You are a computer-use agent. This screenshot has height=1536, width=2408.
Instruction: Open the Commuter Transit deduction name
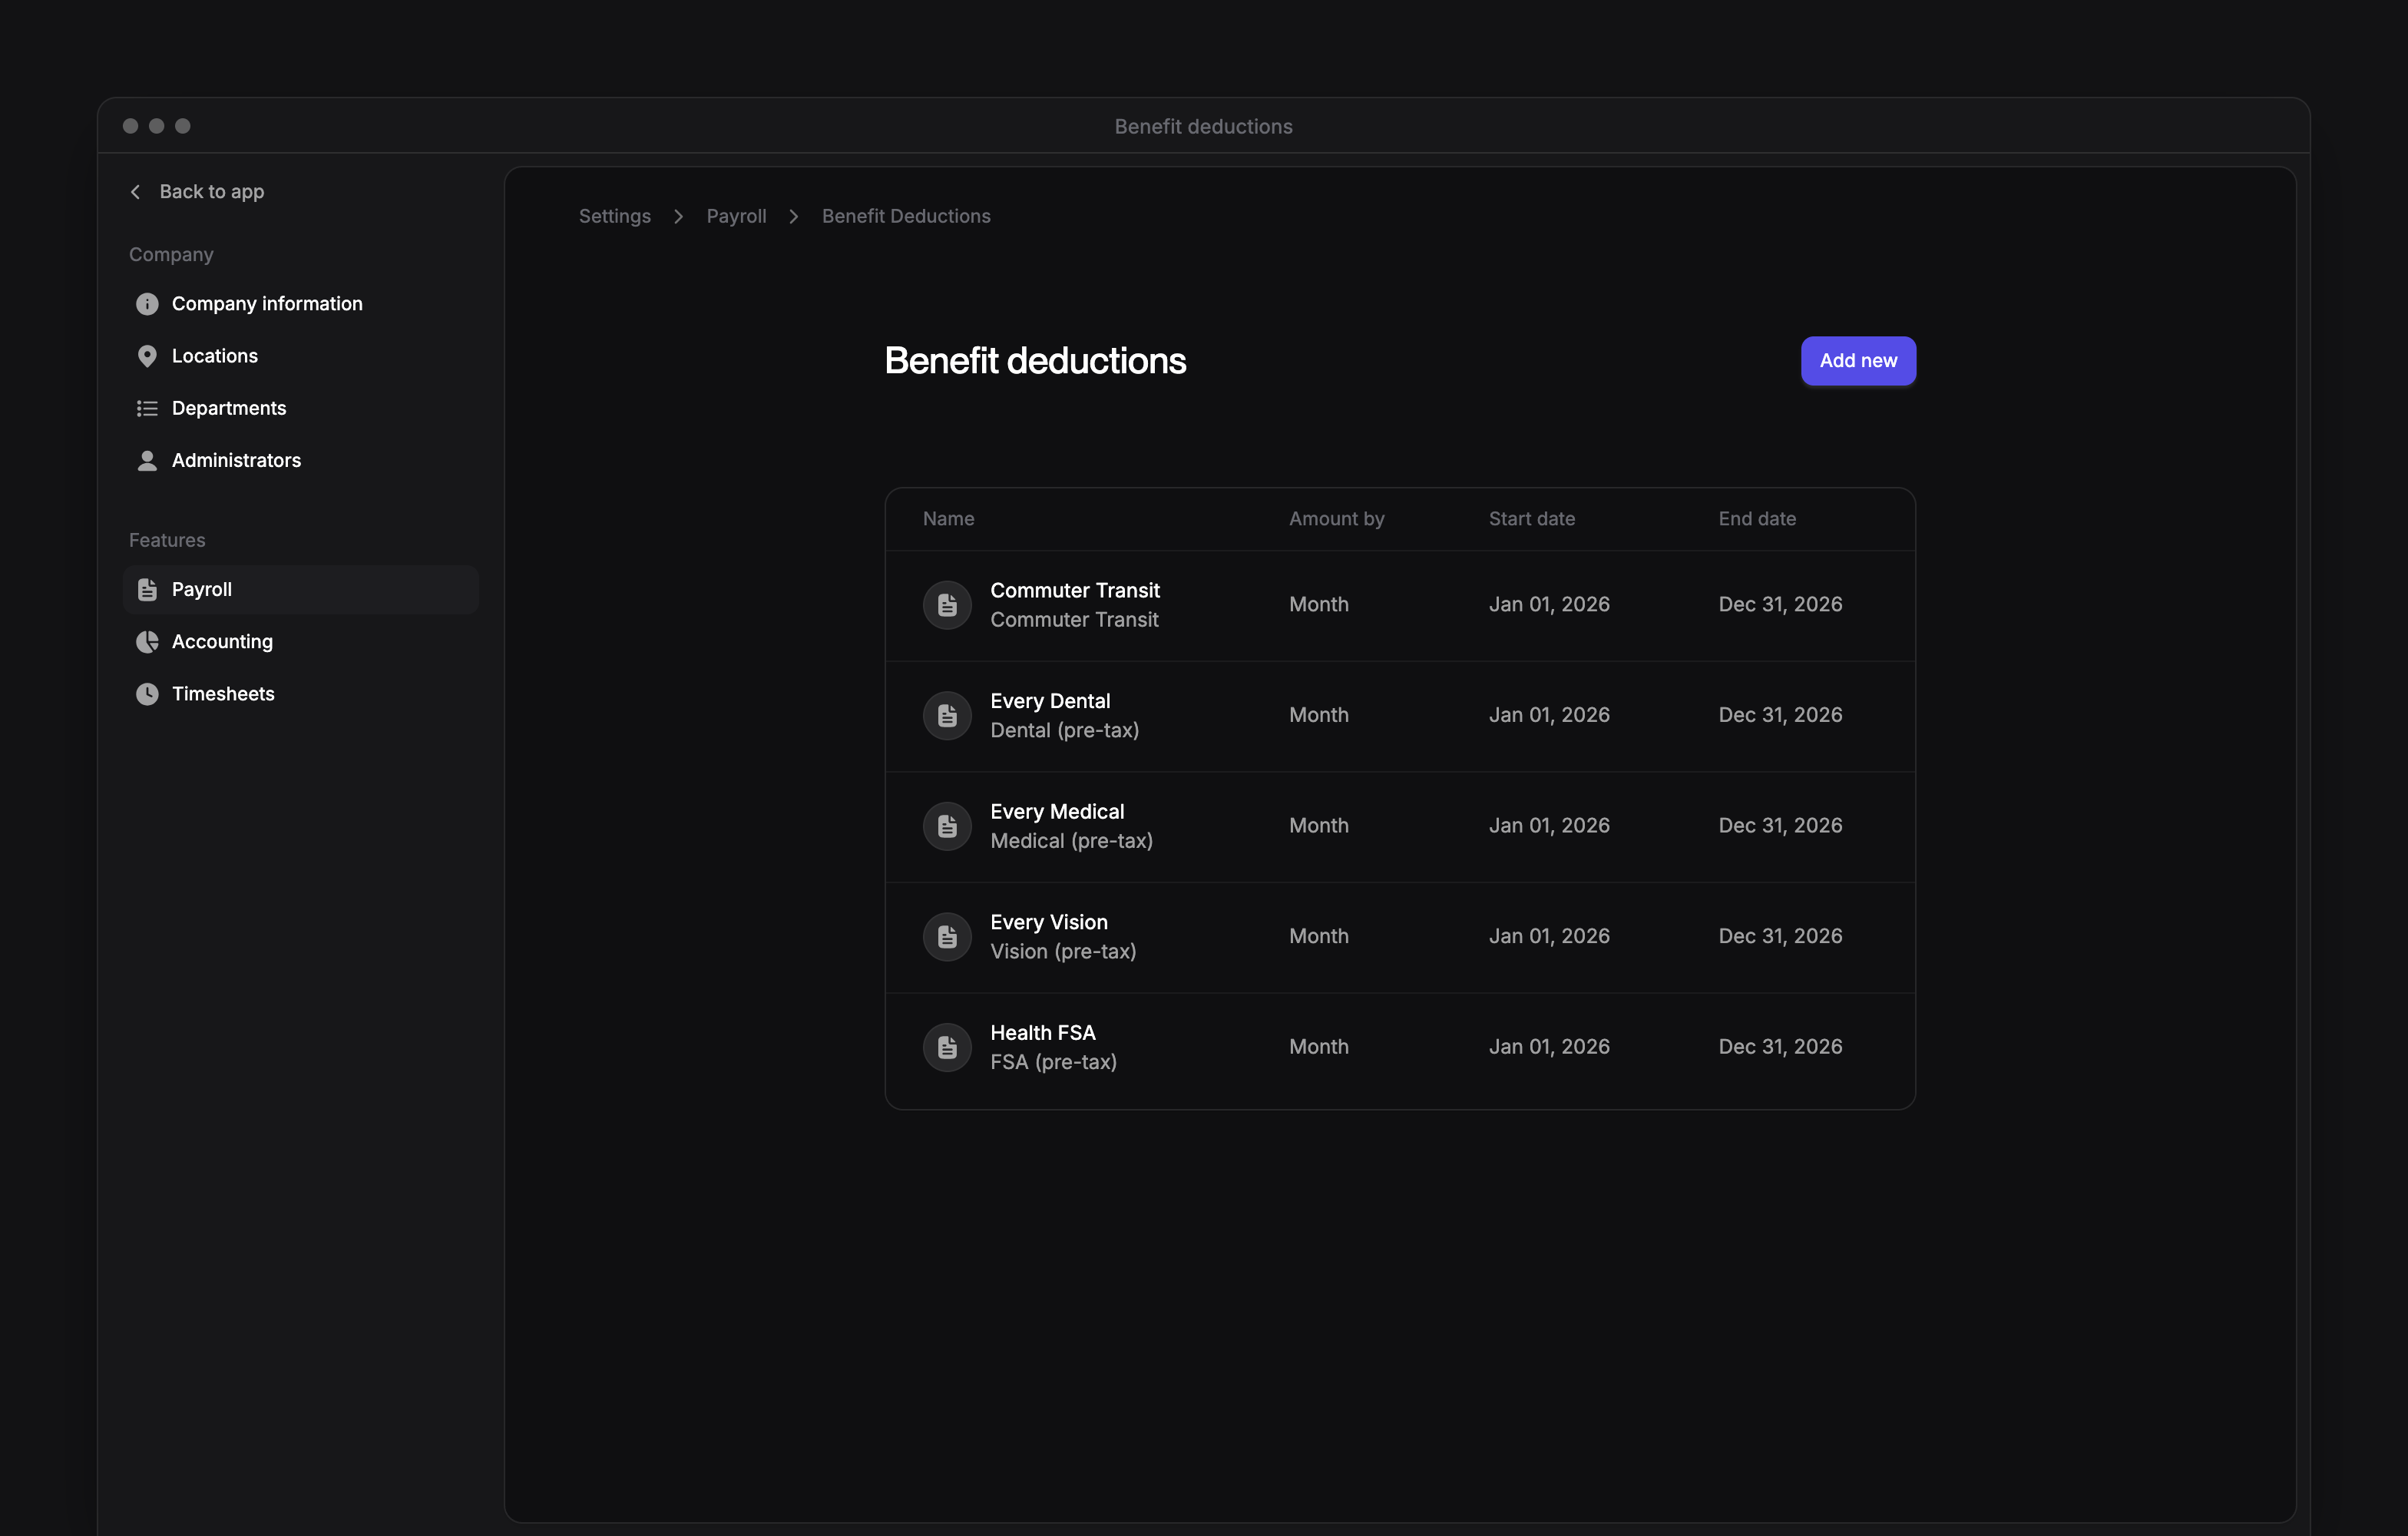click(x=1075, y=590)
